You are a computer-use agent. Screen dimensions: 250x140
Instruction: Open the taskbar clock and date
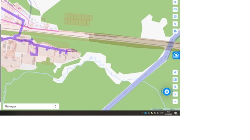168,113
